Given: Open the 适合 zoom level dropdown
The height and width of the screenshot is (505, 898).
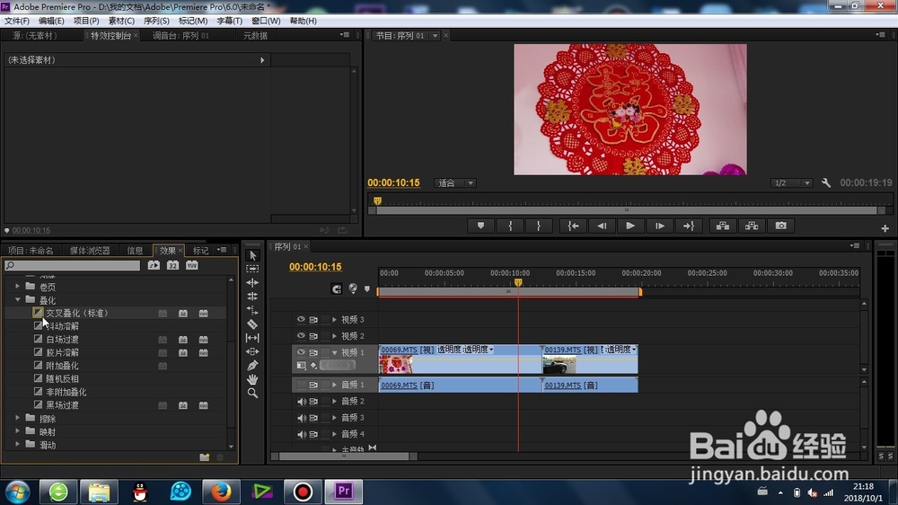Looking at the screenshot, I should point(454,182).
